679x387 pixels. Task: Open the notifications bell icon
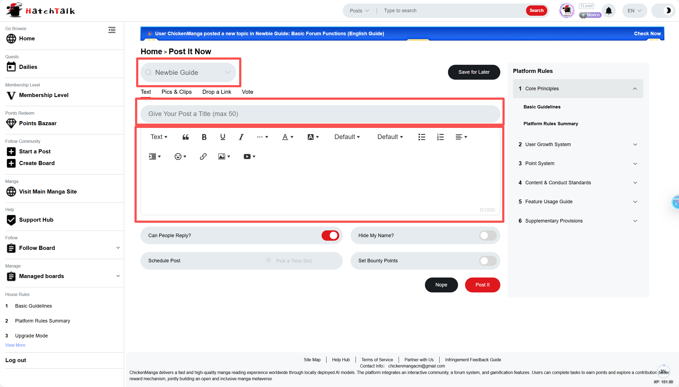coord(609,11)
